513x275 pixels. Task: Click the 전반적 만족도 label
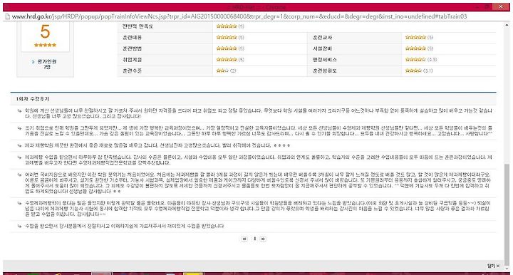coord(138,26)
